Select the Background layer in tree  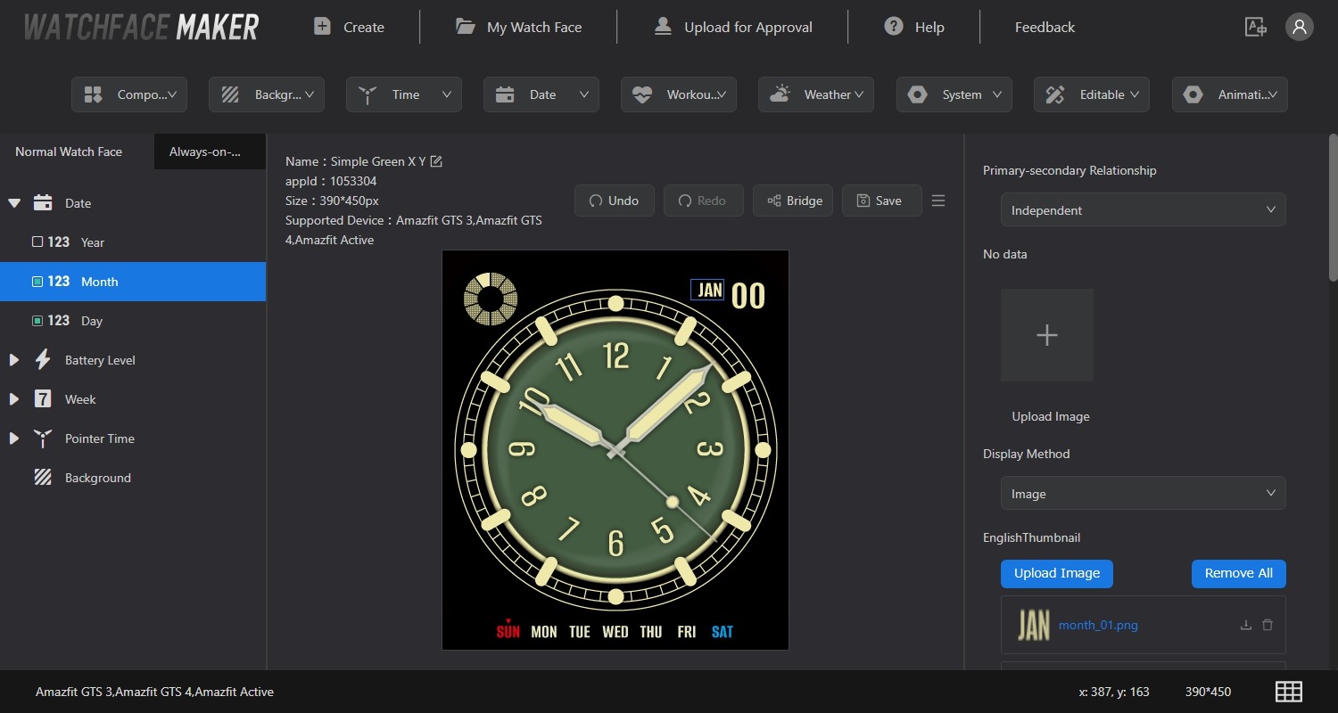[97, 478]
